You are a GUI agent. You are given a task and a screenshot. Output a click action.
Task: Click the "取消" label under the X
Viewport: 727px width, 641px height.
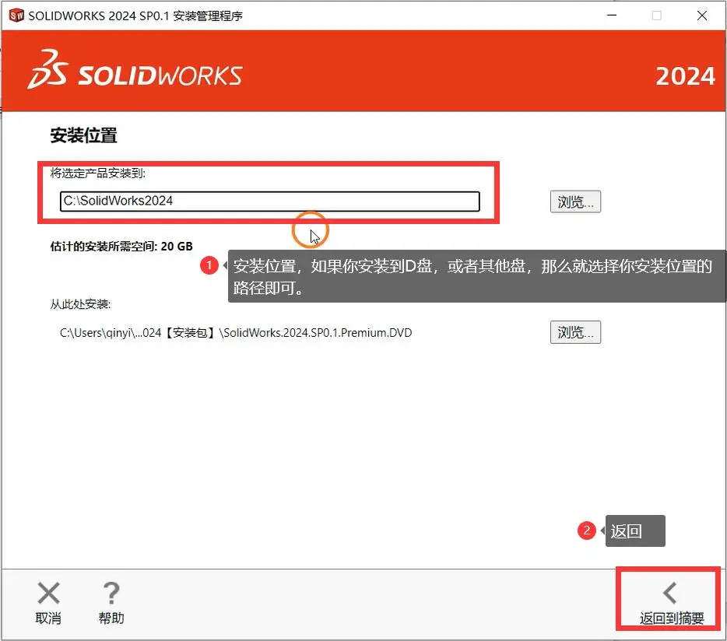48,618
